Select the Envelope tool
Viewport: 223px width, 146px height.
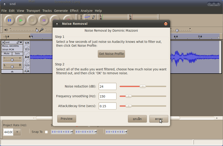click(x=87, y=17)
